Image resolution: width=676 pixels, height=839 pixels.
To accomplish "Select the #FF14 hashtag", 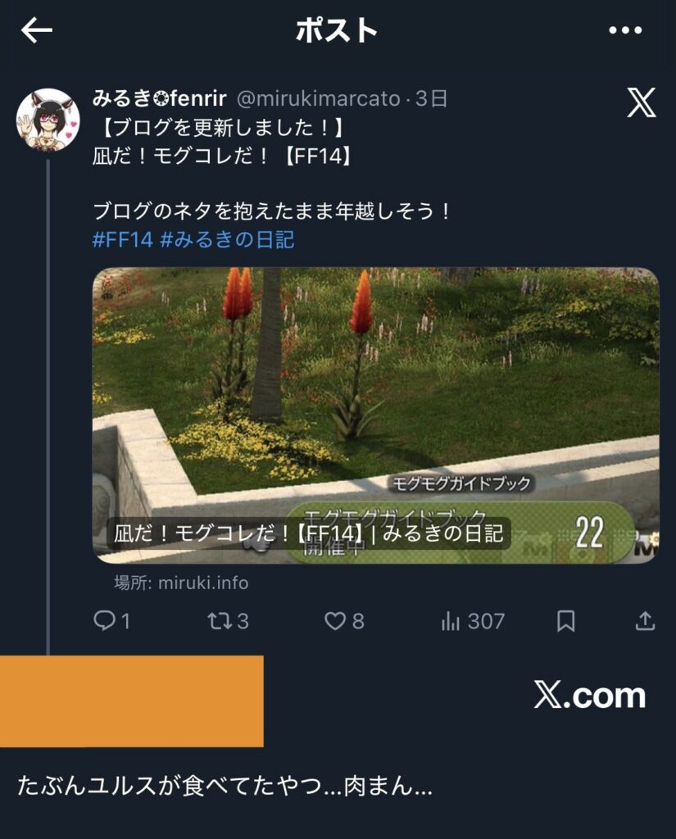I will pyautogui.click(x=123, y=240).
